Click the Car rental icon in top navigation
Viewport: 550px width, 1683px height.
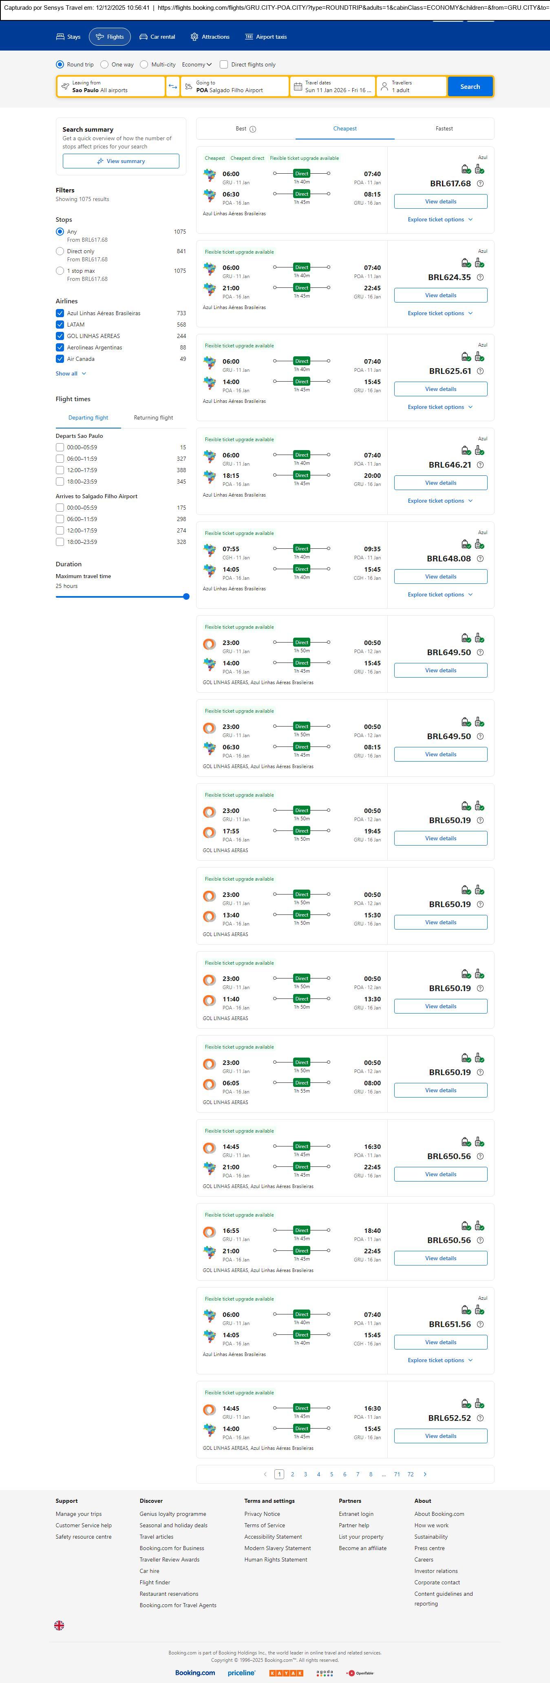143,37
